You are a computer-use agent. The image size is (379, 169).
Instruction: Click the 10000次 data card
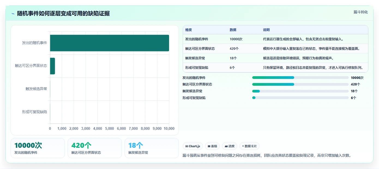(x=38, y=148)
